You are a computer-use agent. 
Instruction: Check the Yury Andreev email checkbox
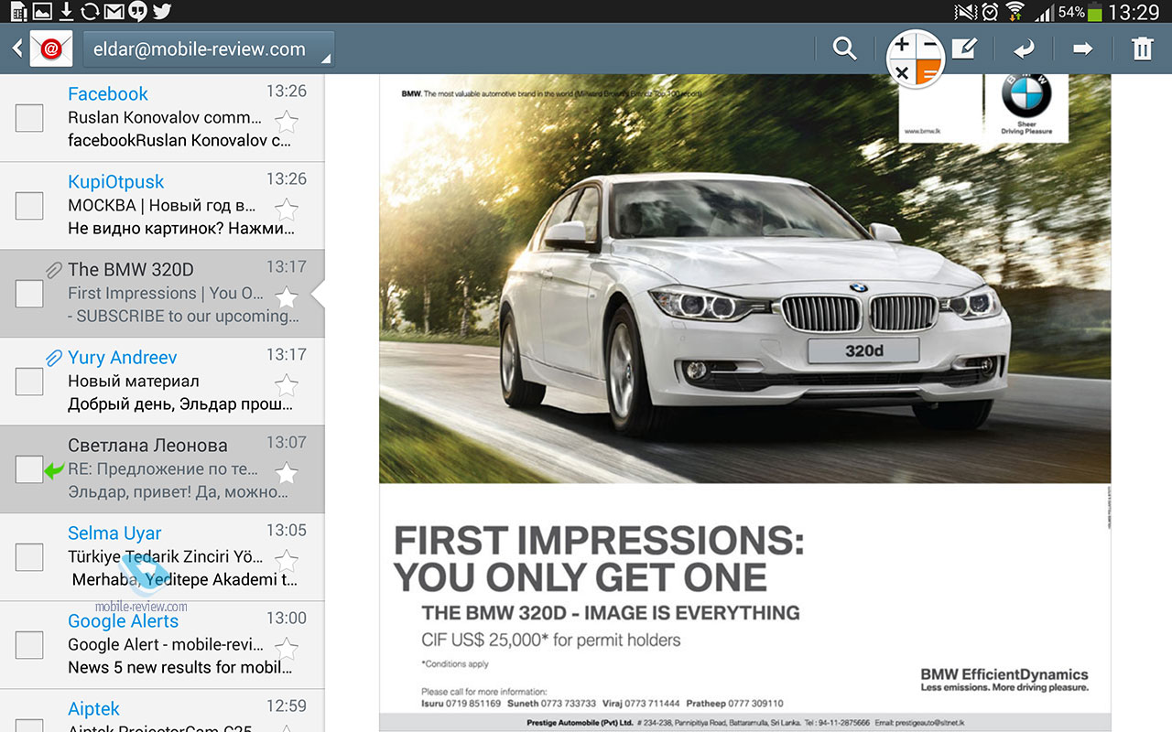tap(29, 382)
